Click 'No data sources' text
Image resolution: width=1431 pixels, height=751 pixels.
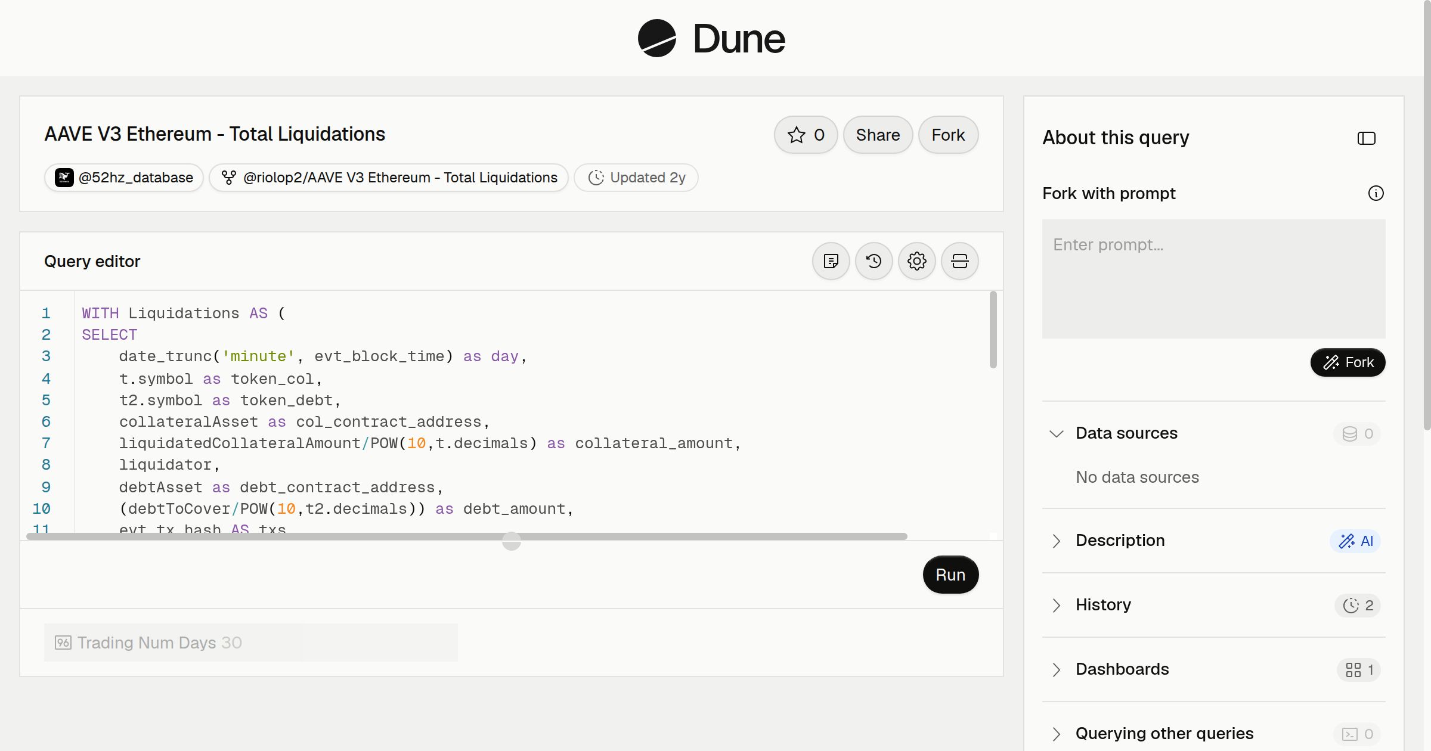coord(1137,477)
